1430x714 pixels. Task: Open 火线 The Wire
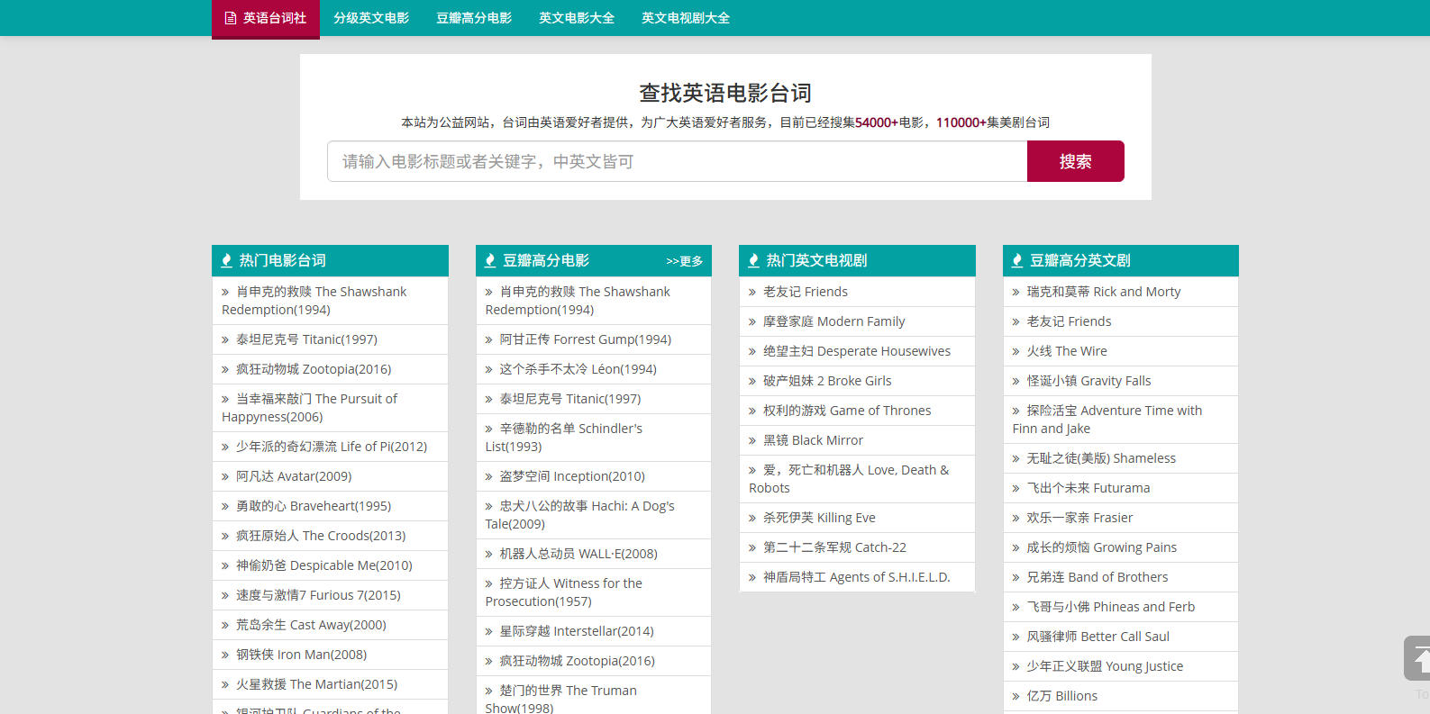(1067, 351)
